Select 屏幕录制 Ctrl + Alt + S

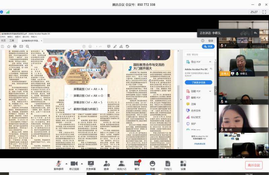pos(88,102)
